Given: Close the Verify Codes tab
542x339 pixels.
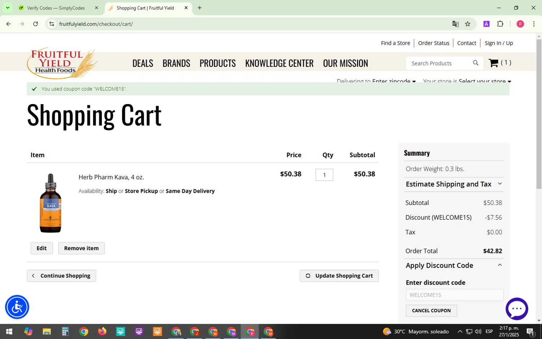Looking at the screenshot, I should coord(96,8).
